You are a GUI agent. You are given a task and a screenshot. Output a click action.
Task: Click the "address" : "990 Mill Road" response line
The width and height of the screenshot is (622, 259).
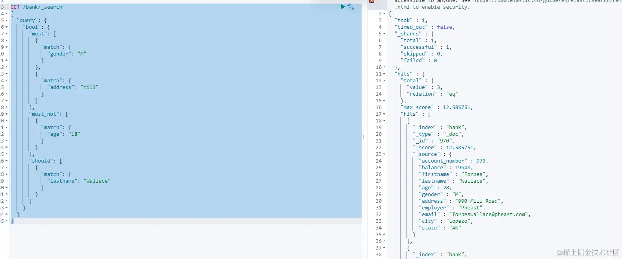pyautogui.click(x=461, y=201)
